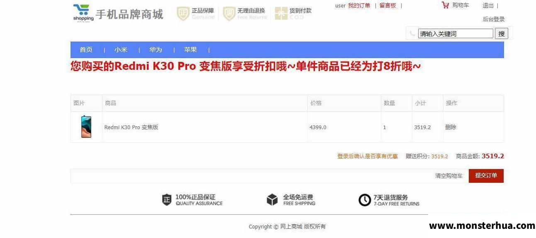Click the 7-day returns clock icon

pyautogui.click(x=365, y=200)
